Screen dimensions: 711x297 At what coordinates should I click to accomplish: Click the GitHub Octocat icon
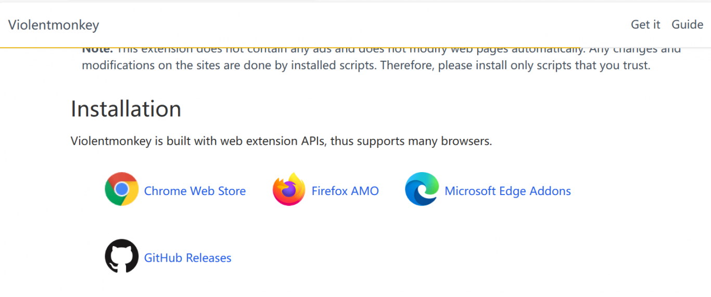click(121, 256)
